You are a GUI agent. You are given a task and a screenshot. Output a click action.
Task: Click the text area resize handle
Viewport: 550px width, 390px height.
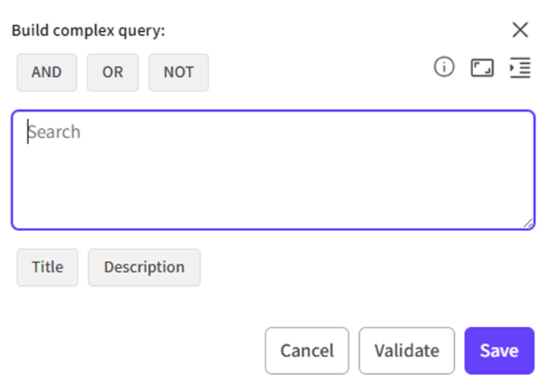point(528,223)
